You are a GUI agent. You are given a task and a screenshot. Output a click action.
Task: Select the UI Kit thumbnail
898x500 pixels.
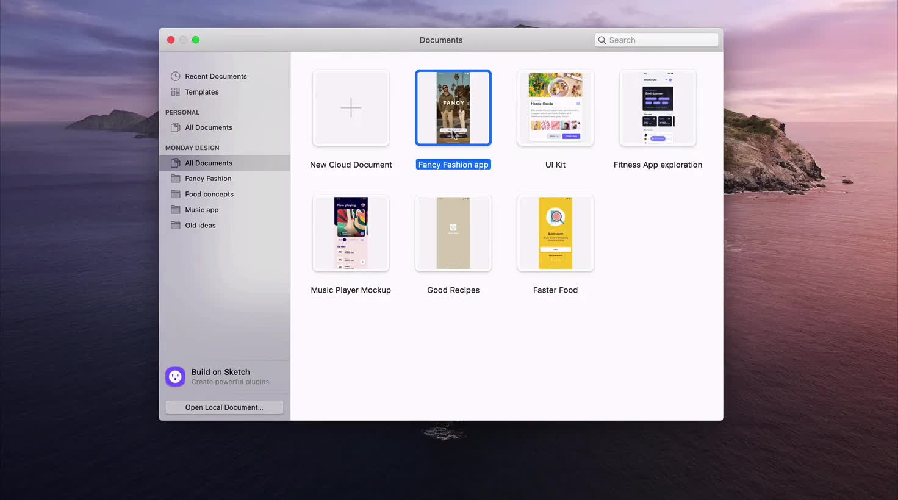(555, 108)
